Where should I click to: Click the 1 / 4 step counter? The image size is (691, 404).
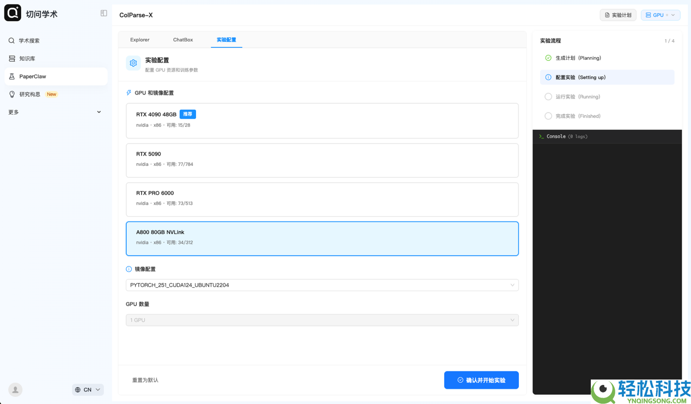pos(669,41)
